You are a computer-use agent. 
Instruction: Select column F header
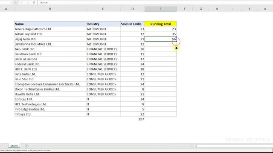(185, 9)
